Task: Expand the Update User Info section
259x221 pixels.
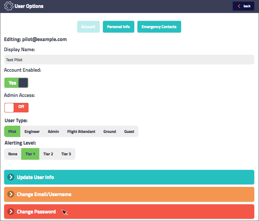Action: tap(129, 177)
